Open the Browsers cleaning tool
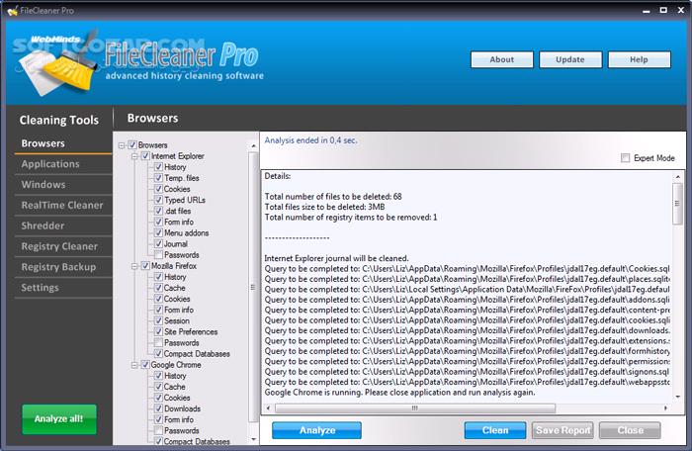 click(62, 143)
